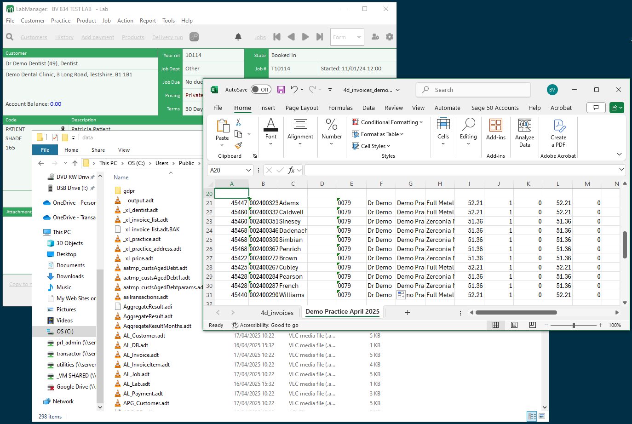Screen dimensions: 632x424
Task: Click Create a PDF in Excel ribbon
Action: click(x=558, y=133)
